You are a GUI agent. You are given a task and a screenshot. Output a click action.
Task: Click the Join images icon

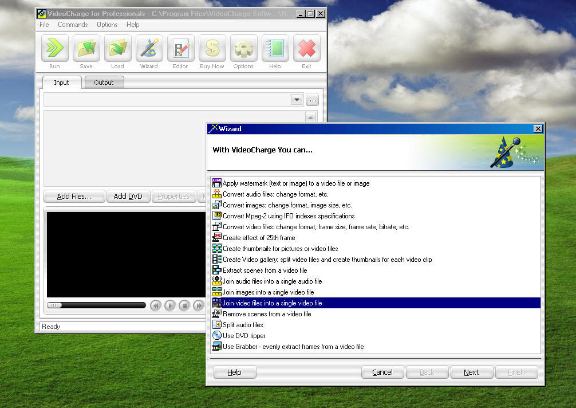[x=217, y=292]
